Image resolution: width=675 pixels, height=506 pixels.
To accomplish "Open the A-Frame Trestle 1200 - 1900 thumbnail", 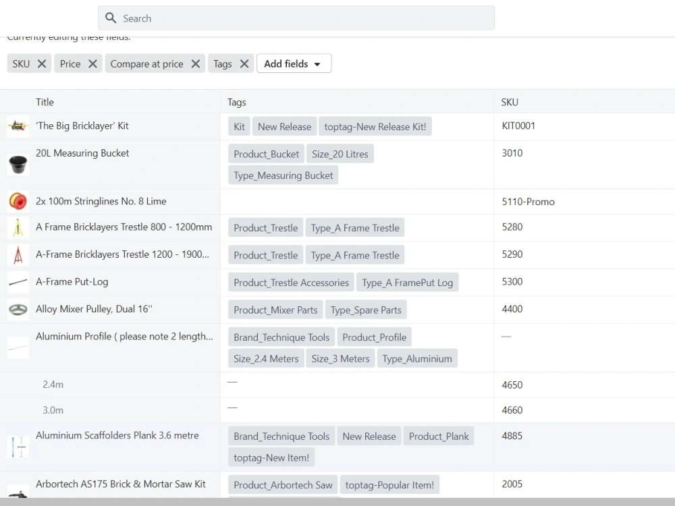I will click(18, 256).
